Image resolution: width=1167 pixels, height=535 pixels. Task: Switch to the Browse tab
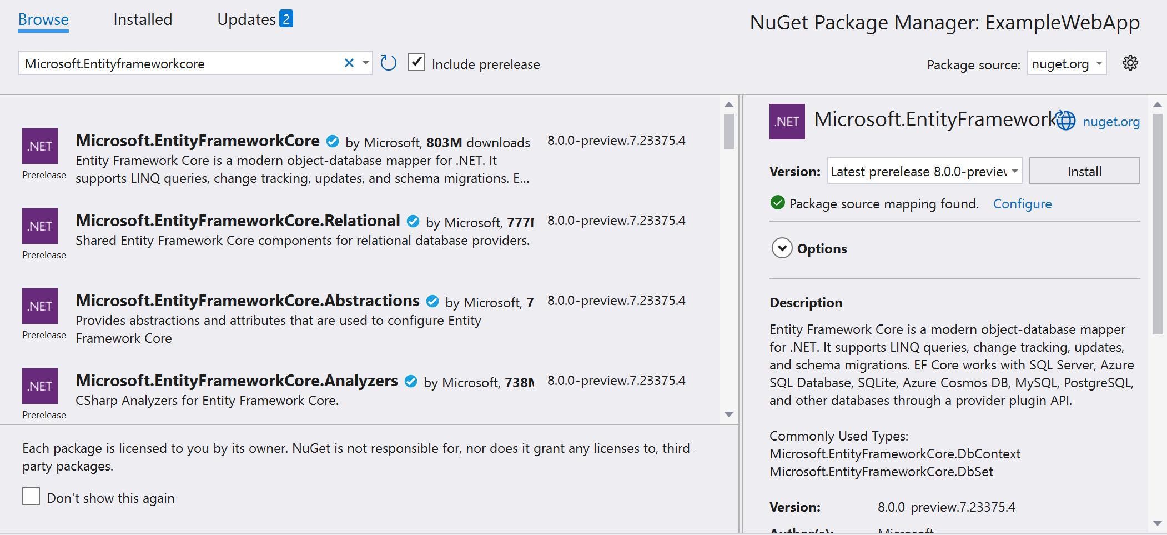(x=43, y=19)
